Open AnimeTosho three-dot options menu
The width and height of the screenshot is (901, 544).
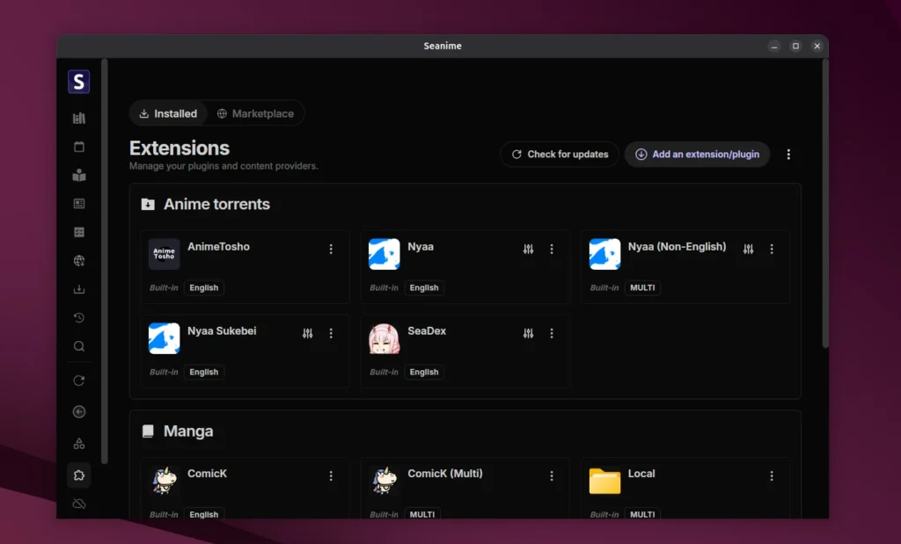click(x=331, y=249)
